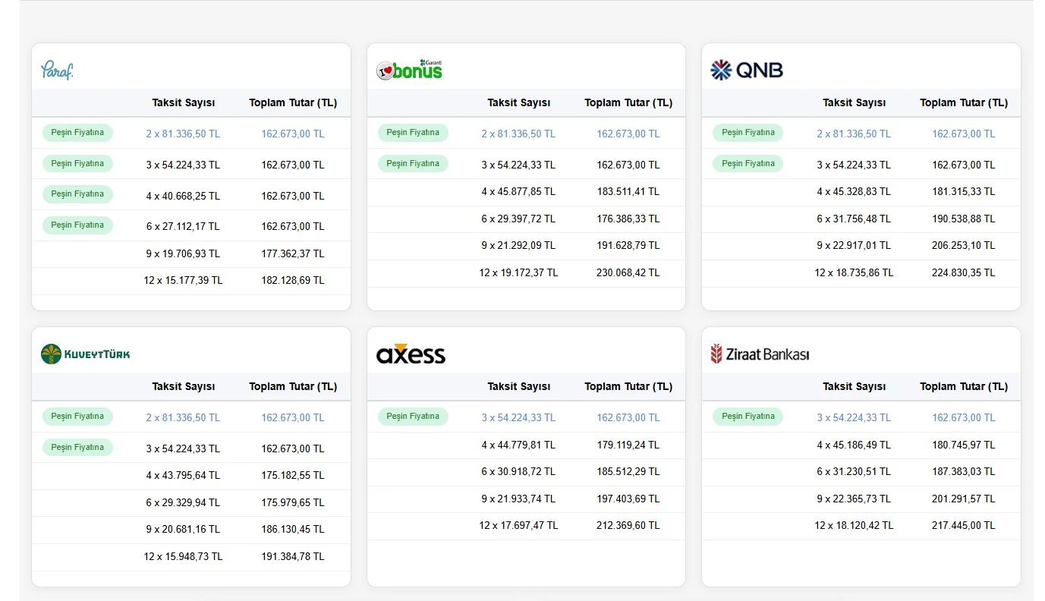Select Kuveyt Türk 12 x 15.948,73 TL
The image size is (1045, 601).
[183, 556]
